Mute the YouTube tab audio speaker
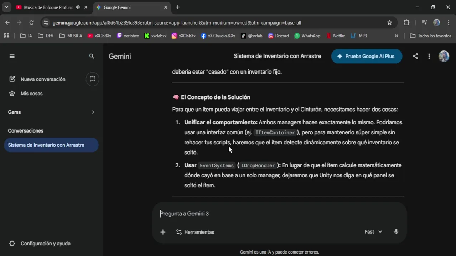The height and width of the screenshot is (256, 456). pyautogui.click(x=78, y=7)
